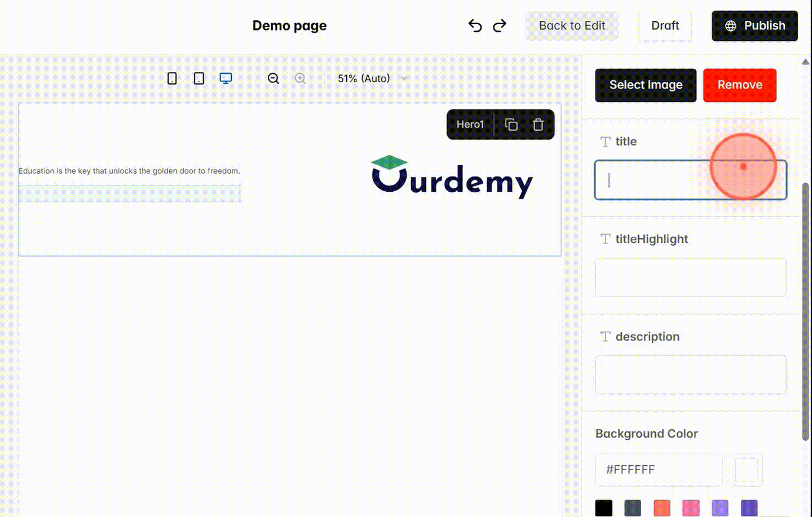
Task: Open the Select Image dialog
Action: [x=645, y=85]
